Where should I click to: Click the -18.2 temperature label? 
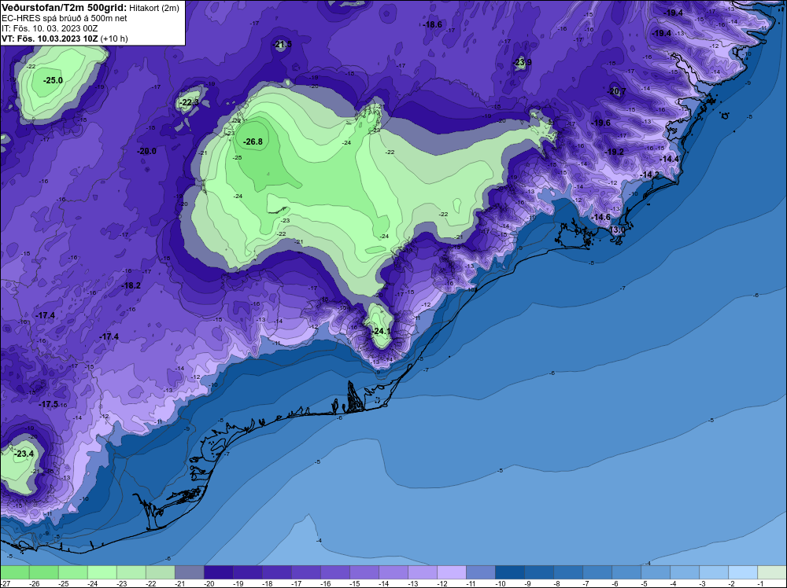131,285
